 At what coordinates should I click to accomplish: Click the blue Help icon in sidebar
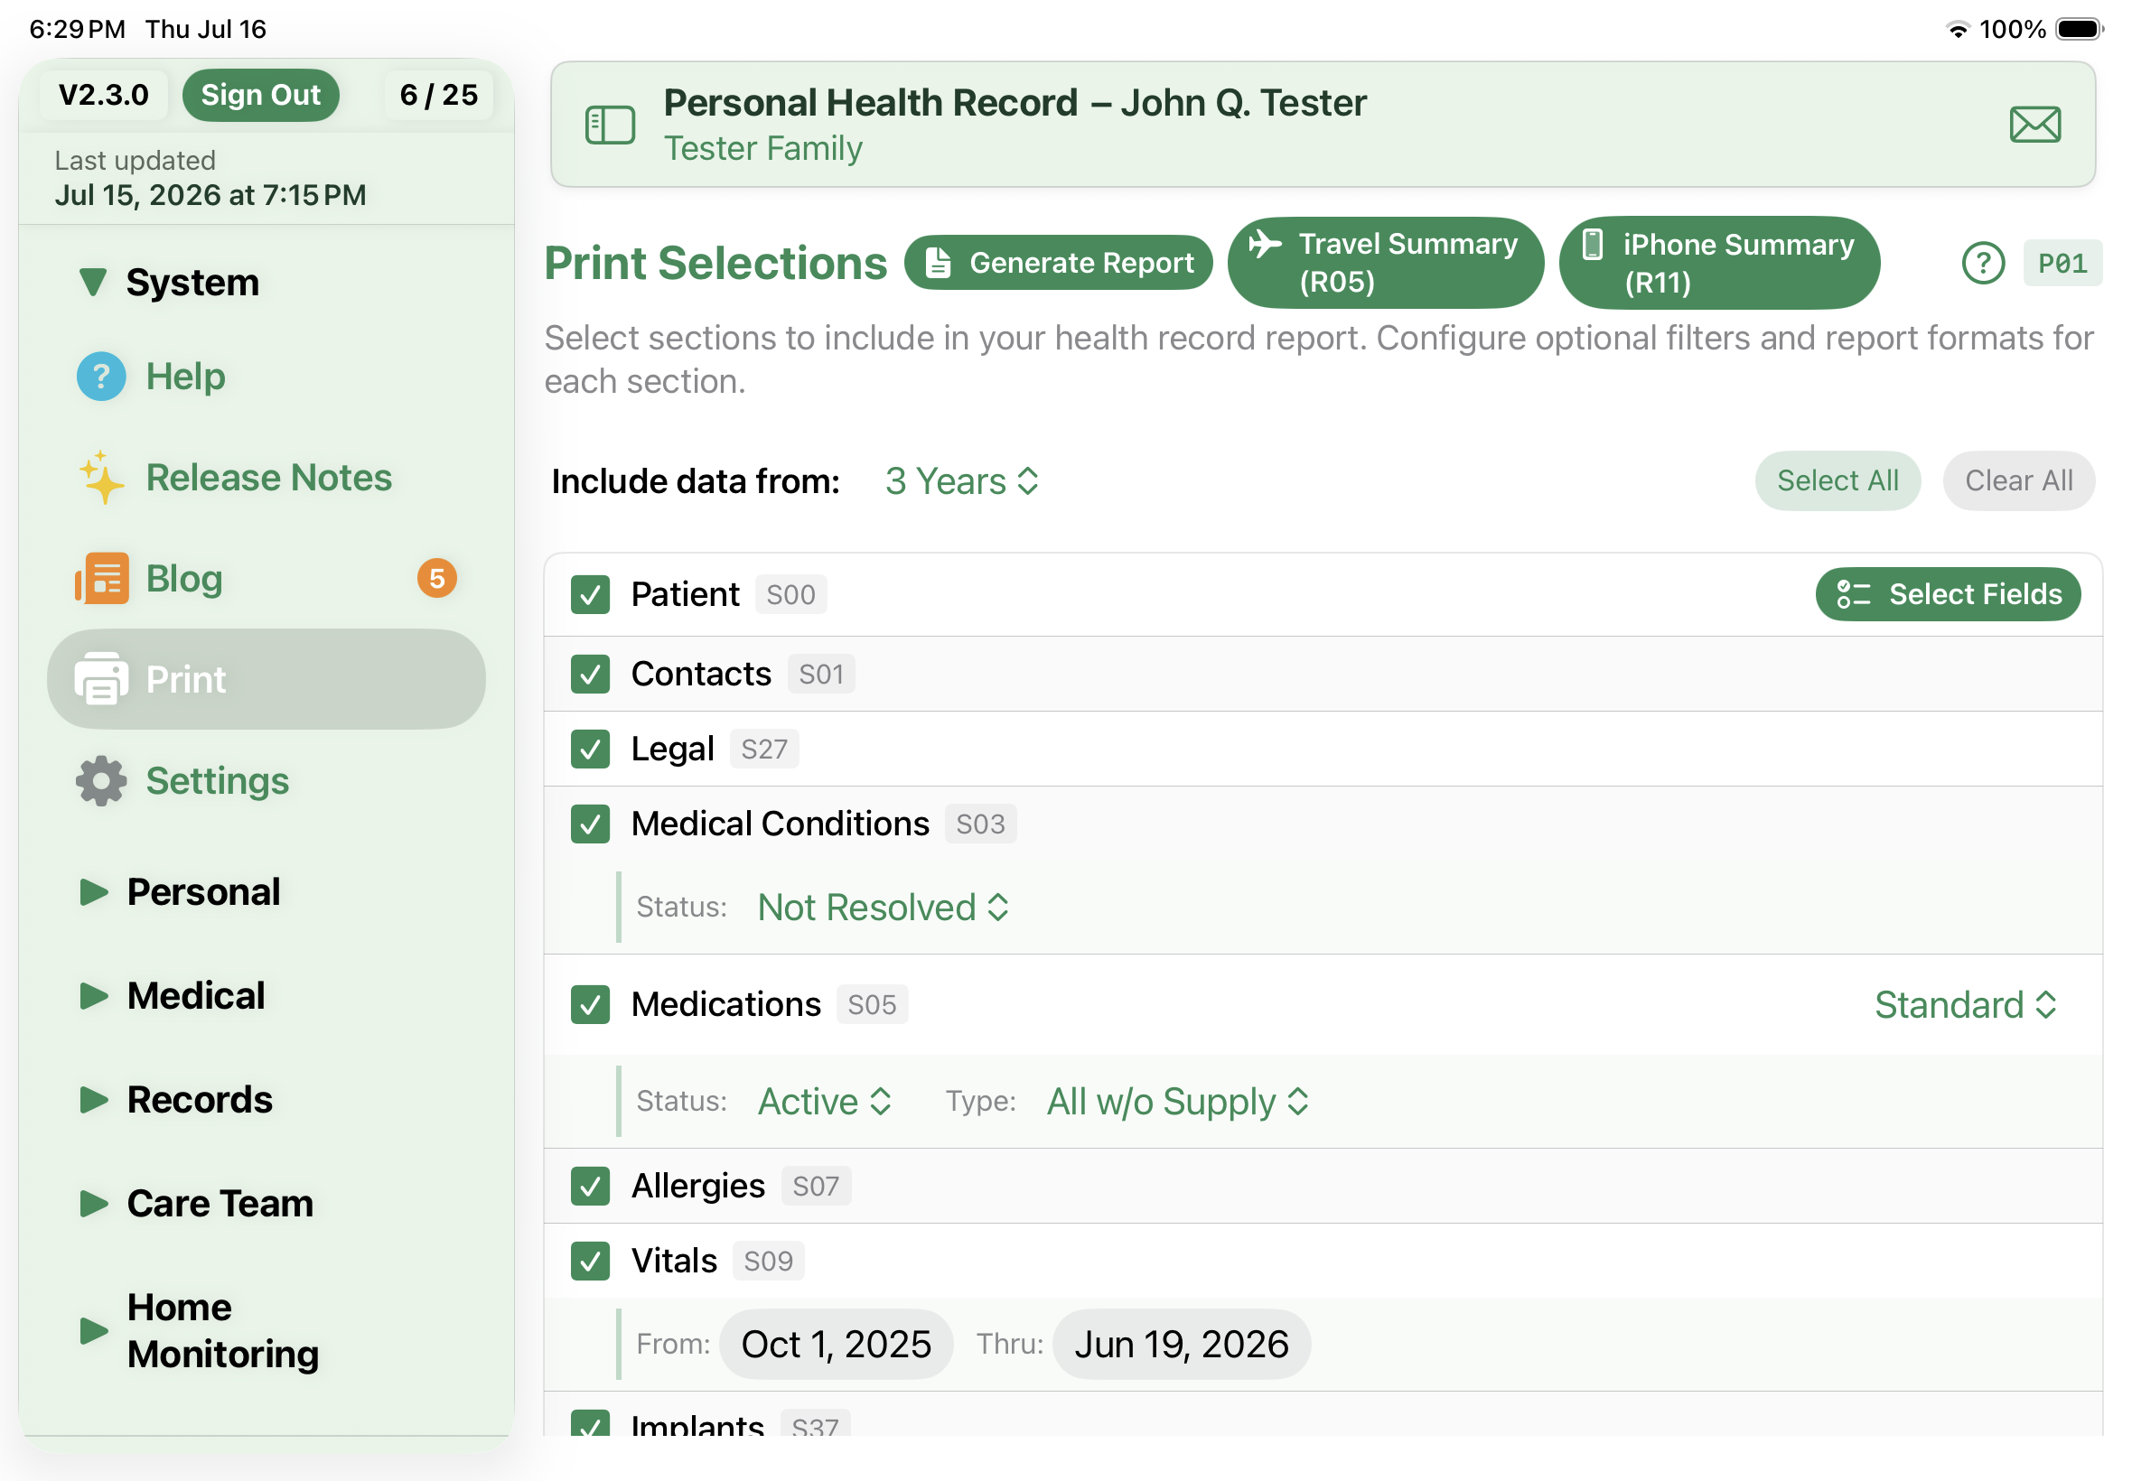[101, 376]
